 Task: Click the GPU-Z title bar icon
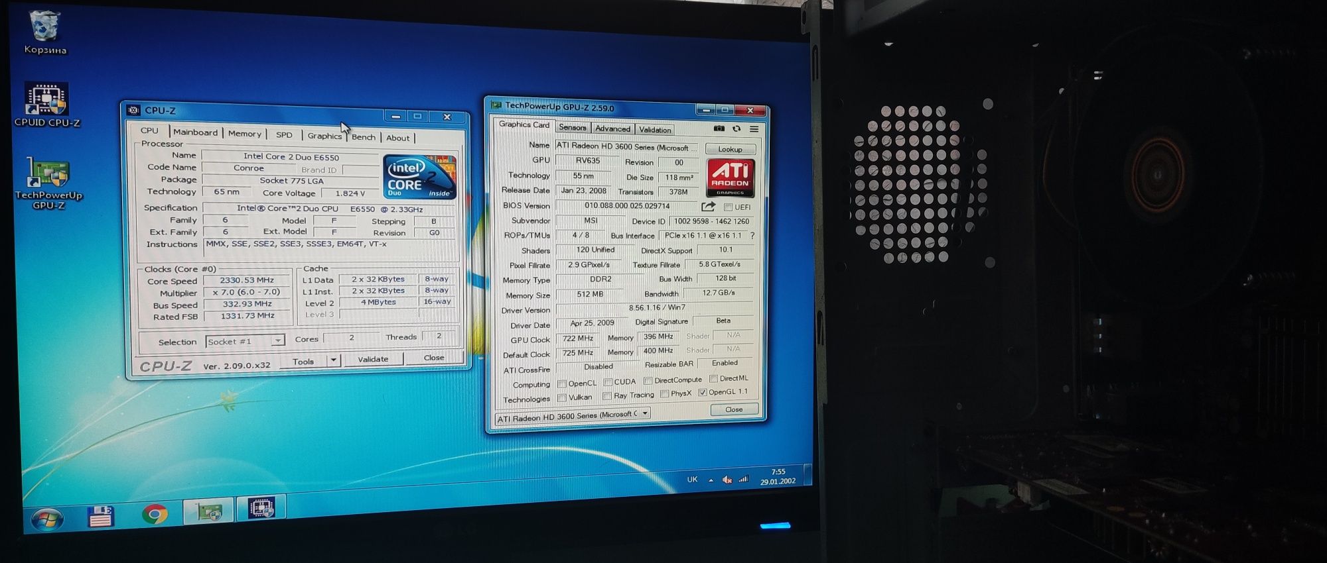[496, 105]
